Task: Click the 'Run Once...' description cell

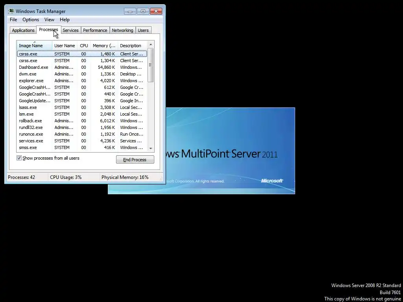Action: (131, 134)
